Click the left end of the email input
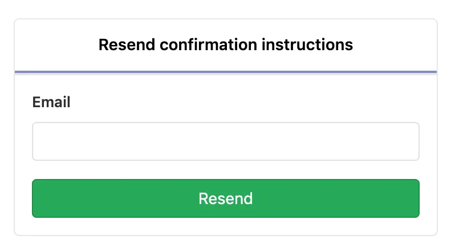Image resolution: width=455 pixels, height=252 pixels. (x=40, y=141)
